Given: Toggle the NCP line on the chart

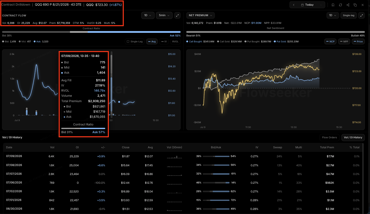Looking at the screenshot, I should pos(330,42).
